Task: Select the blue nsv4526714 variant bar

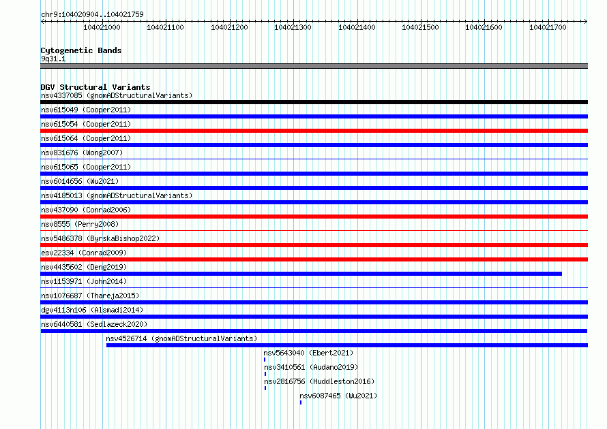Action: click(x=347, y=345)
